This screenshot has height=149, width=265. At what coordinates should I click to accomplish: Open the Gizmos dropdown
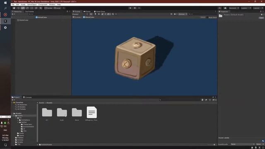tap(183, 14)
